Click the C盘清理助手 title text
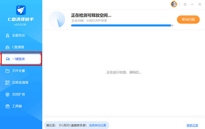The image size is (205, 129). [21, 20]
